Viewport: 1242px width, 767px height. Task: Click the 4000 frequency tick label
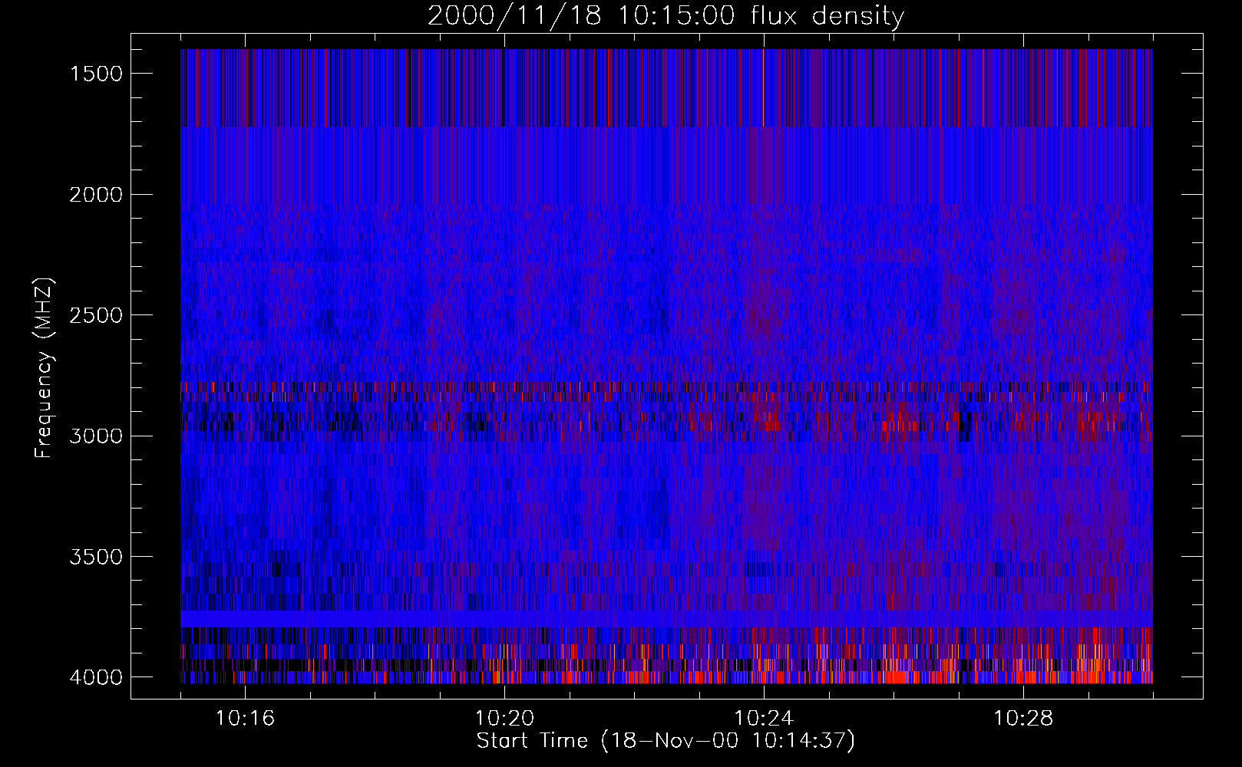[x=96, y=677]
